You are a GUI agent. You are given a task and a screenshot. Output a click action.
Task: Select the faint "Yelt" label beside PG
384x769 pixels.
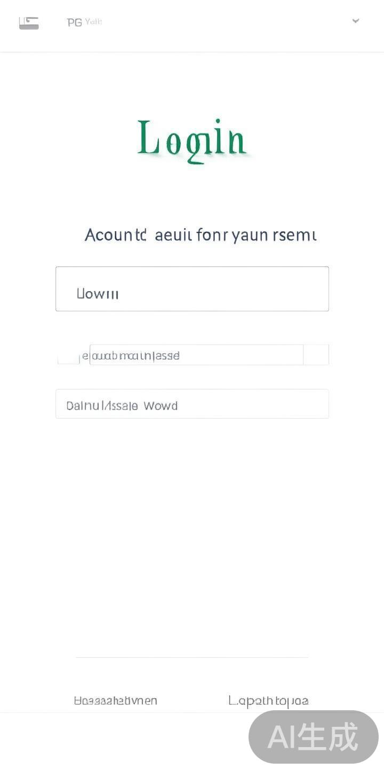coord(93,22)
